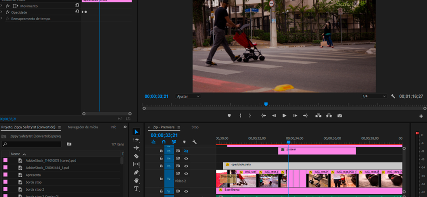Switch to the Stop sequence tab

(x=195, y=127)
